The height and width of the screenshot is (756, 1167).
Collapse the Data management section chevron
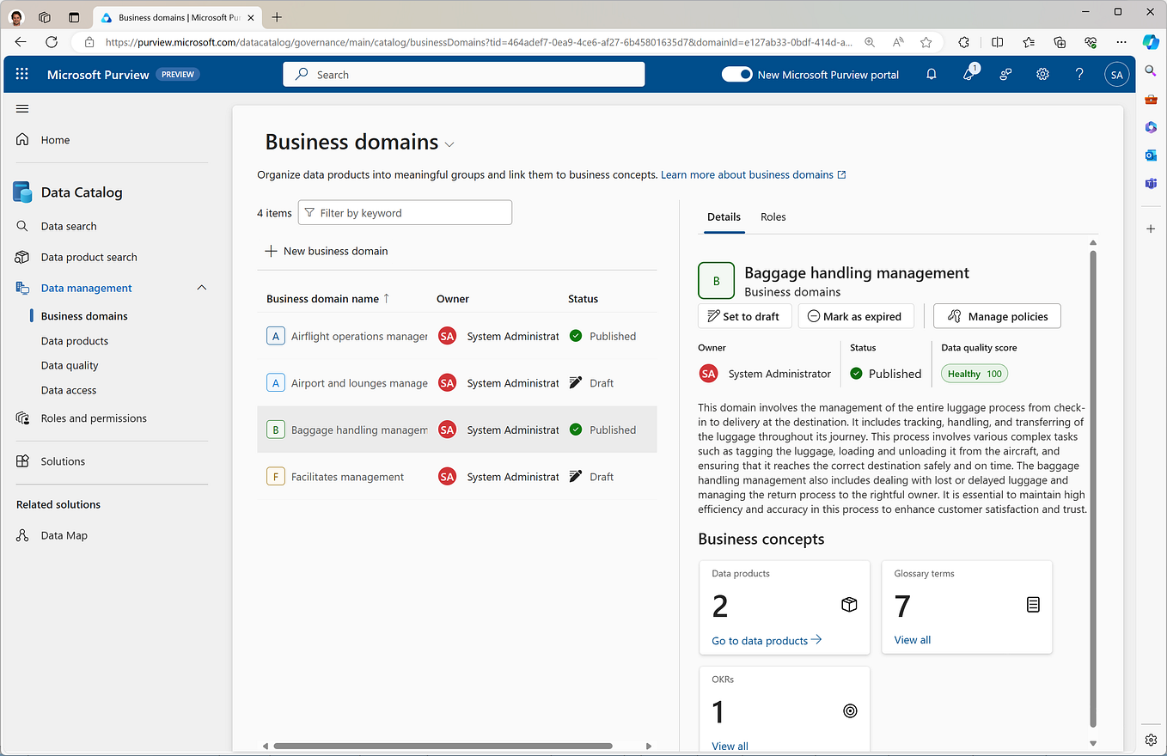pos(201,287)
